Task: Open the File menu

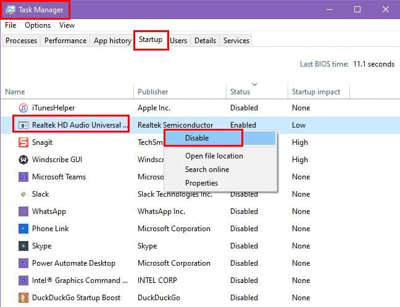Action: 10,25
